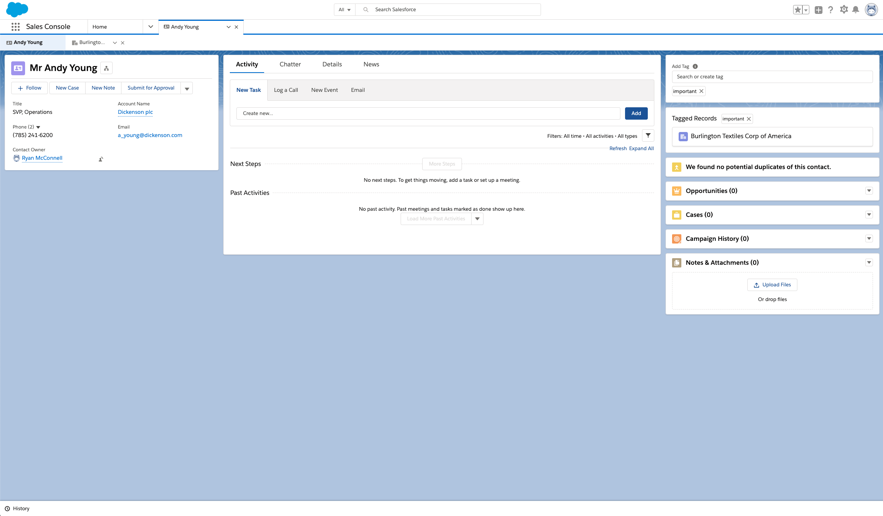Viewport: 883px width, 516px height.
Task: Click the Salesforce cloud logo
Action: [x=17, y=9]
